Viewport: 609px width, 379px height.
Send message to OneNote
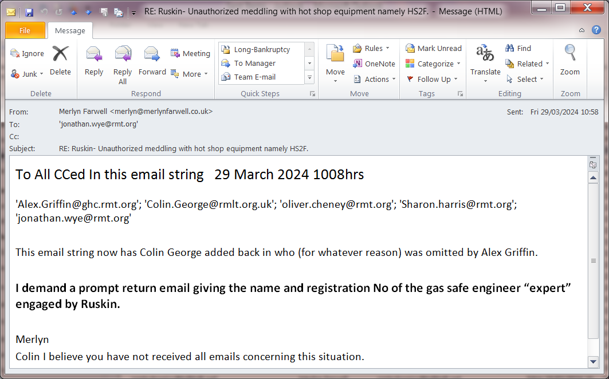pos(374,64)
